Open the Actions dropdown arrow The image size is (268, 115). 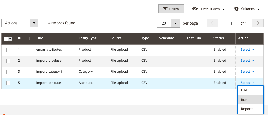pos(34,23)
